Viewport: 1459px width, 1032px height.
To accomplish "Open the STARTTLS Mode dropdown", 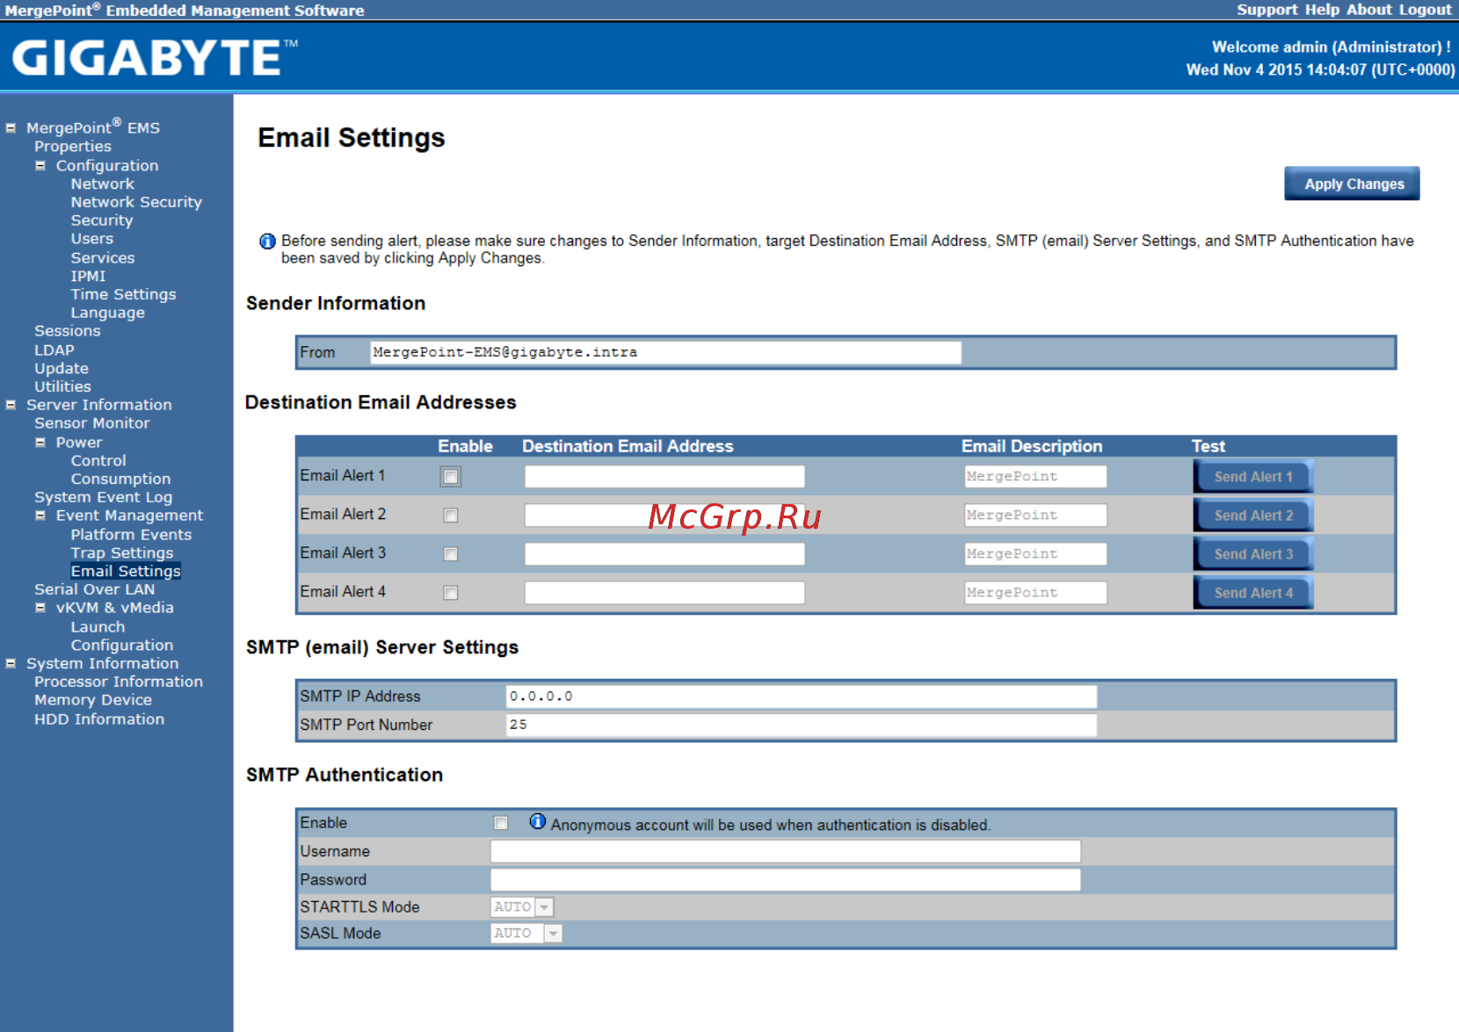I will tap(522, 907).
